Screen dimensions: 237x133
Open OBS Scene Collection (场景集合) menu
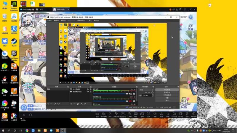(81, 20)
